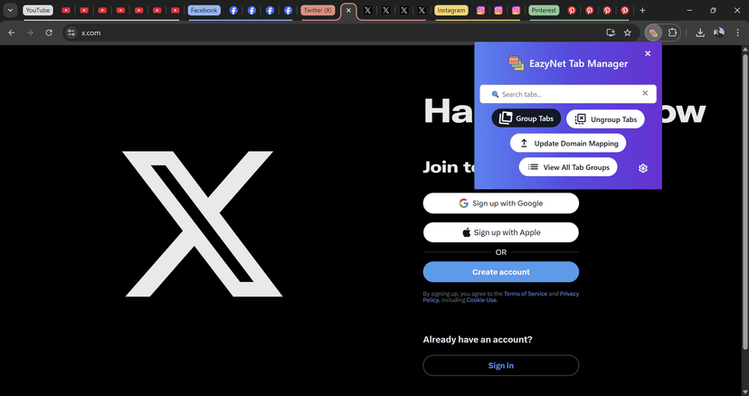Open a new tab with the plus button
The width and height of the screenshot is (749, 396).
click(x=642, y=10)
